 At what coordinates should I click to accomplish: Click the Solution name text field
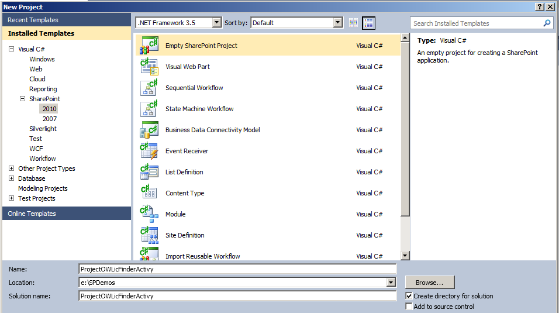(237, 296)
